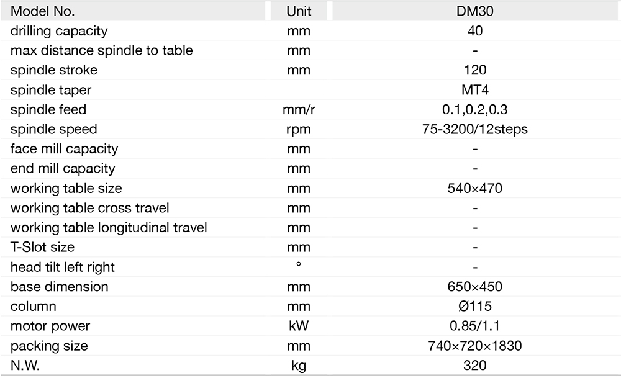Select the spindle stroke value 120
Image resolution: width=621 pixels, height=378 pixels.
474,70
